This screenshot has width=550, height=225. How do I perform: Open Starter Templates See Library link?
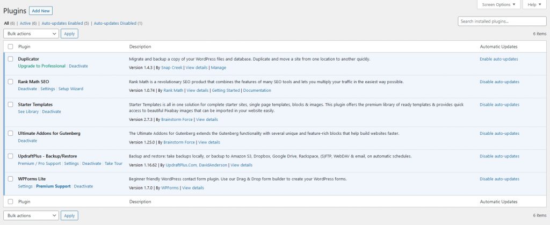pos(28,112)
